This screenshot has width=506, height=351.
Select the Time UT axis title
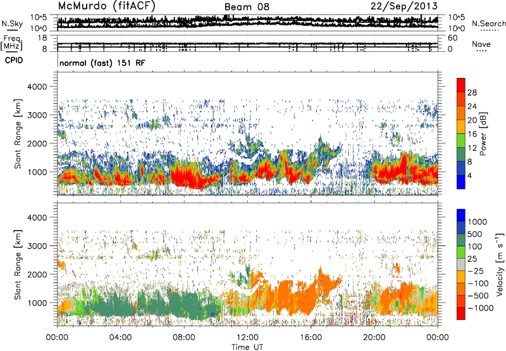247,347
